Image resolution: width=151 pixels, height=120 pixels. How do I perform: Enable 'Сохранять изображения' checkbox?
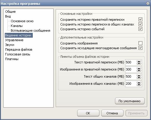click(140, 43)
